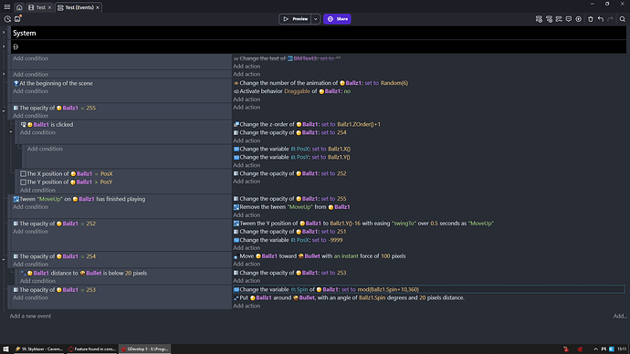Click the globe icon on Share button
The image size is (630, 354).
click(331, 19)
